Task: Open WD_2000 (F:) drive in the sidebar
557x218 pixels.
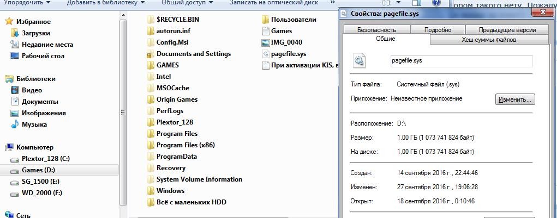Action: click(x=43, y=193)
